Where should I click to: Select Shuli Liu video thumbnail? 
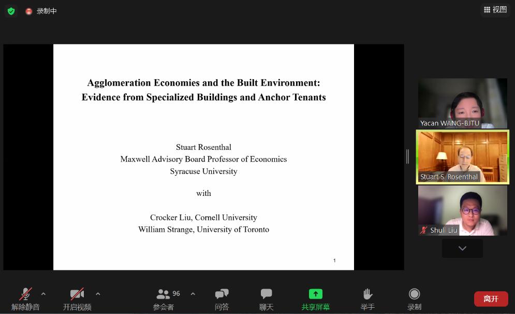(x=462, y=210)
